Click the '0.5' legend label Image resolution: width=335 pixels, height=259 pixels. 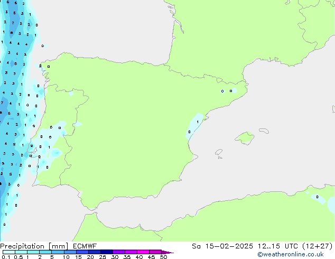[18, 257]
